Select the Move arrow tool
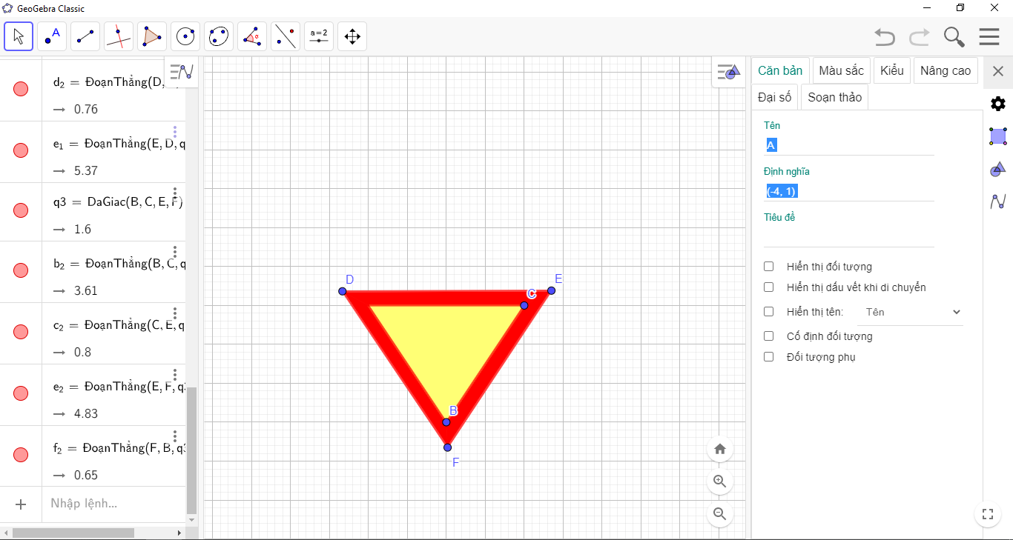 click(x=19, y=36)
